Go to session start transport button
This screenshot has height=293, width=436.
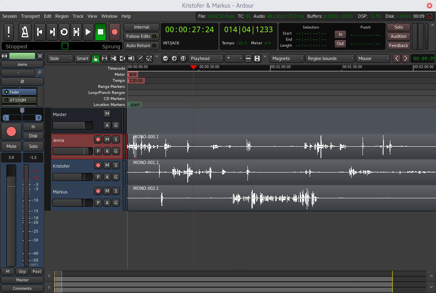[x=40, y=32]
